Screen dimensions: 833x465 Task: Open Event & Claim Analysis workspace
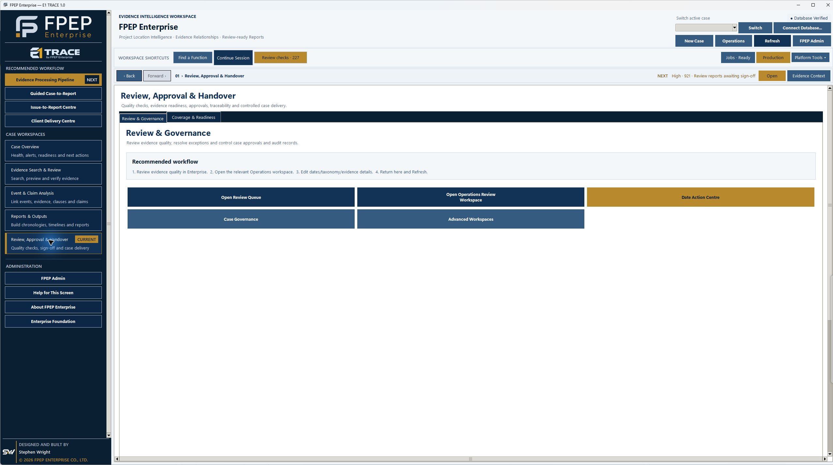53,197
